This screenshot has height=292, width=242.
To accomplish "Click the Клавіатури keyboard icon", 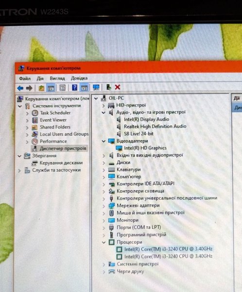I will point(111,170).
